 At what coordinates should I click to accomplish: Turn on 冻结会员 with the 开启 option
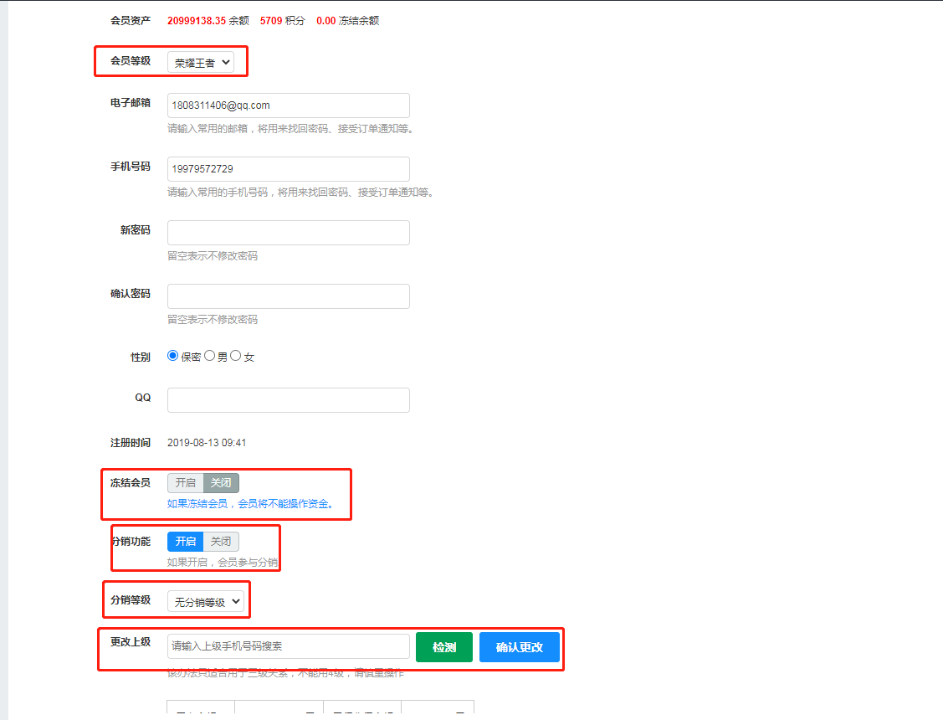185,483
